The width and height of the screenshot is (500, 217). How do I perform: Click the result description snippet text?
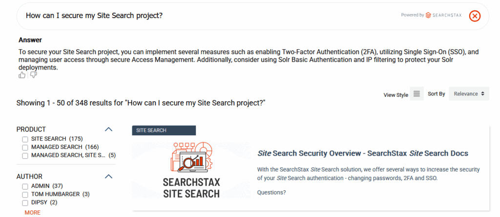[368, 174]
